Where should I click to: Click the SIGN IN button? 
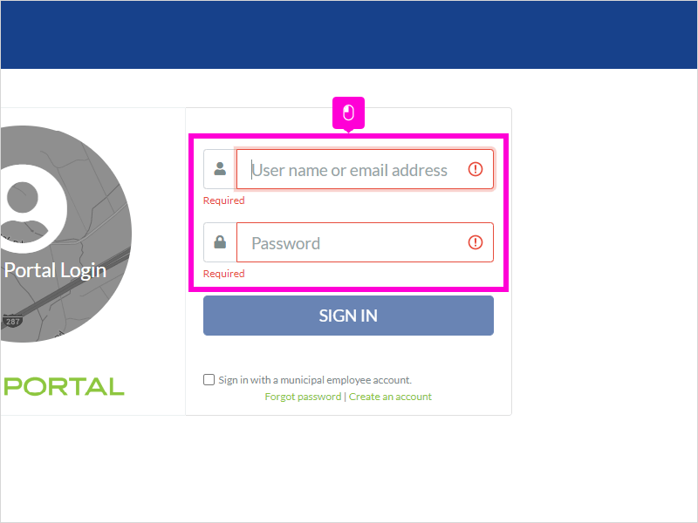(x=348, y=316)
